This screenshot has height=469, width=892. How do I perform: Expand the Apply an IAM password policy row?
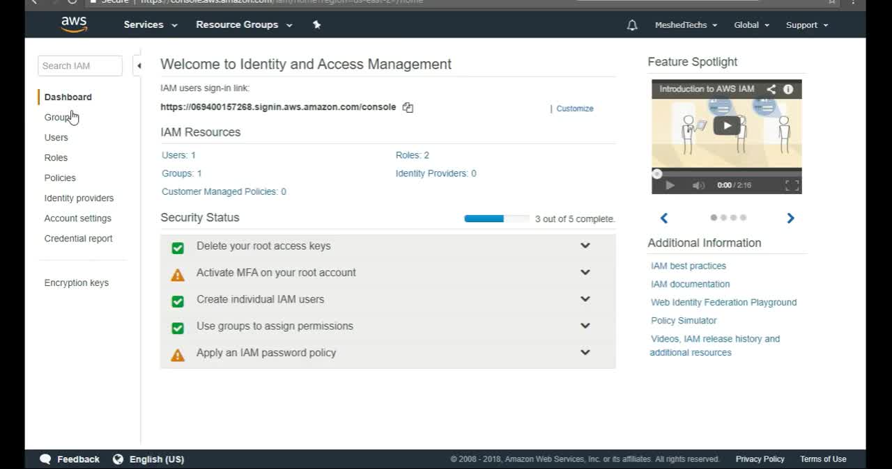585,352
